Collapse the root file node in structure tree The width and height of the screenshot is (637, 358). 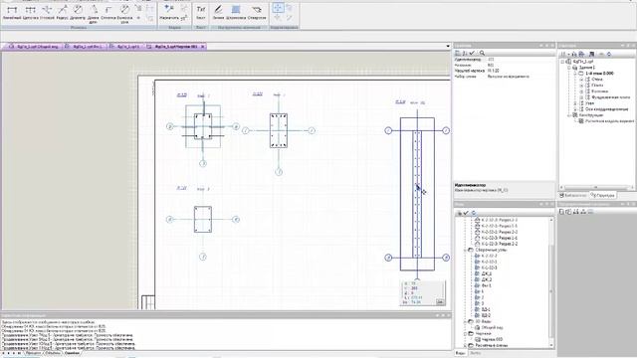pos(562,62)
